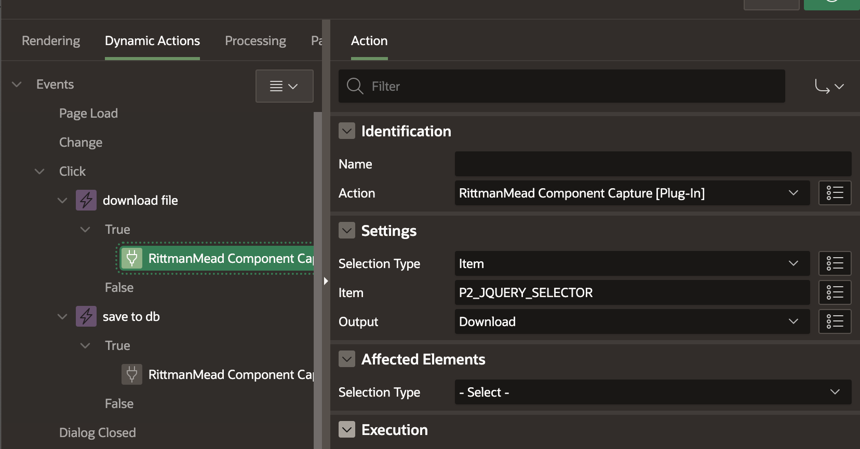Click the save to db lightning icon

[x=86, y=316]
